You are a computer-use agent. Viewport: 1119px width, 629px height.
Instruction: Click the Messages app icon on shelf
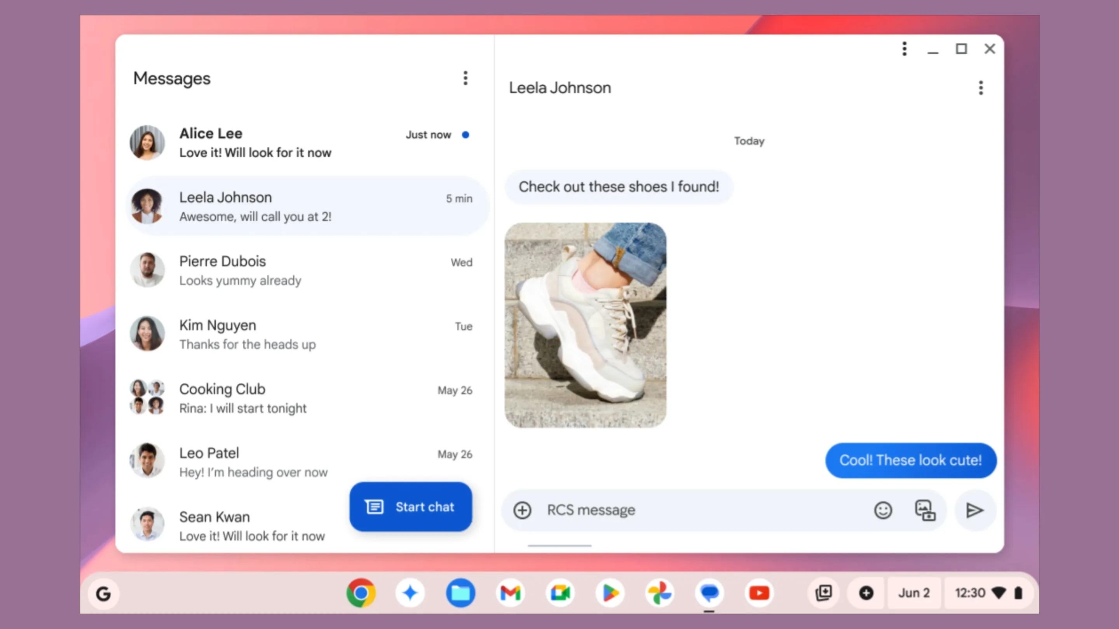click(x=709, y=593)
